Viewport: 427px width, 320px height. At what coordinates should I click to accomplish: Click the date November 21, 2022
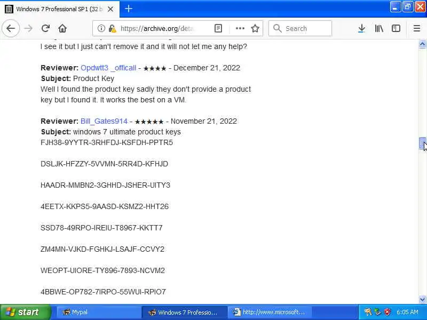204,121
